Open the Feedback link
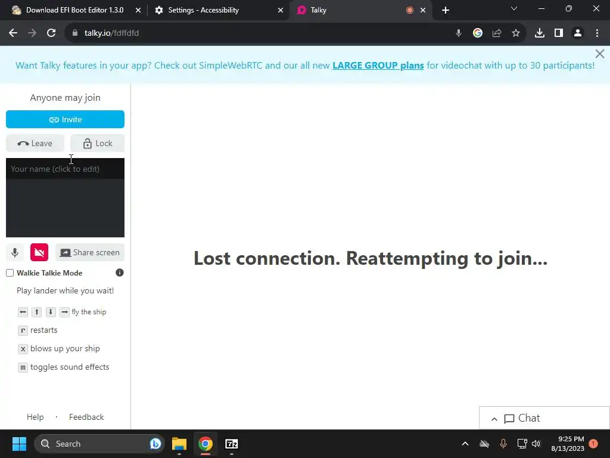Screen dimensions: 610x458 86,417
